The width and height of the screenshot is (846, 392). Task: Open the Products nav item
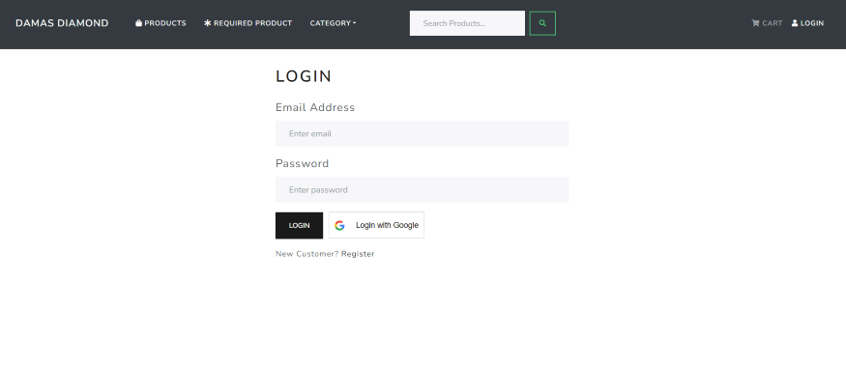[160, 23]
